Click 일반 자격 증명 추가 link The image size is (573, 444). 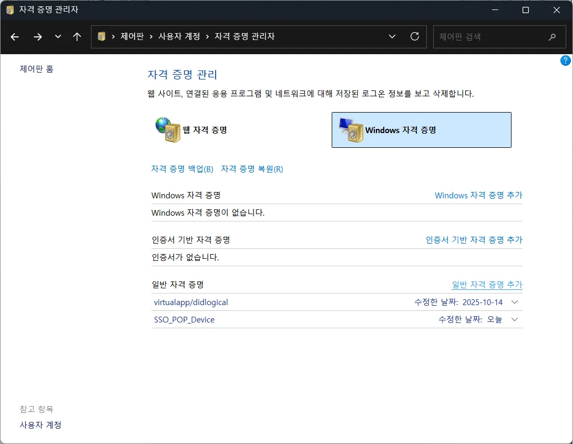click(x=487, y=285)
